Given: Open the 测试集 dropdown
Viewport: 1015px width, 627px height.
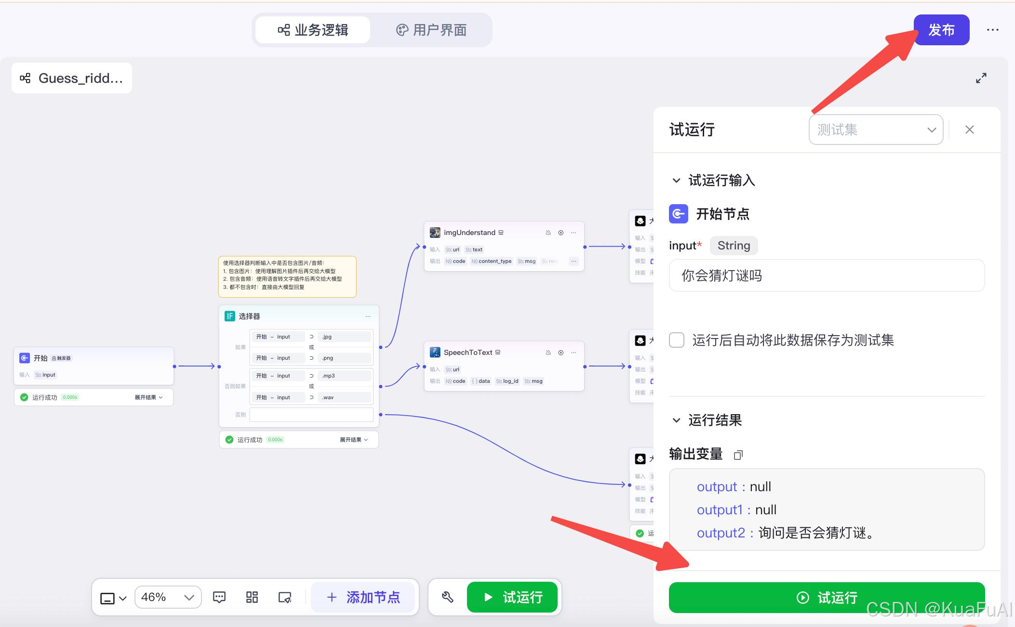Looking at the screenshot, I should coord(875,130).
